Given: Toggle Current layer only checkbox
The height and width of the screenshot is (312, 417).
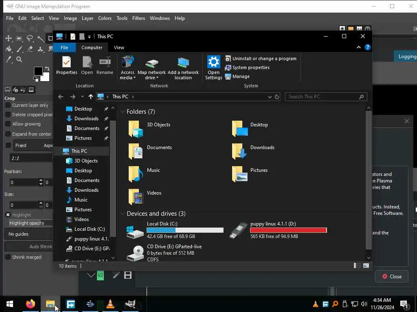Looking at the screenshot, I should pyautogui.click(x=8, y=105).
